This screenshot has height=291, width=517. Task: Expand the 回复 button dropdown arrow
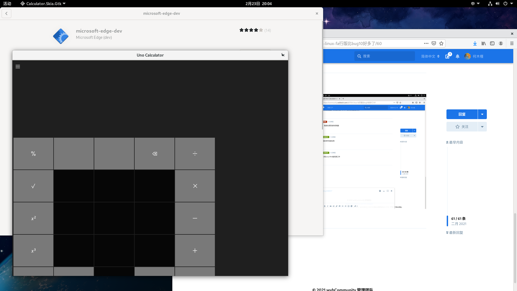tap(482, 114)
